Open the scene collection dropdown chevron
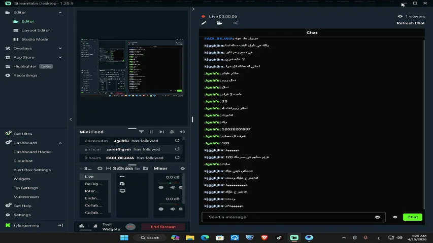This screenshot has height=243, width=433. click(81, 169)
